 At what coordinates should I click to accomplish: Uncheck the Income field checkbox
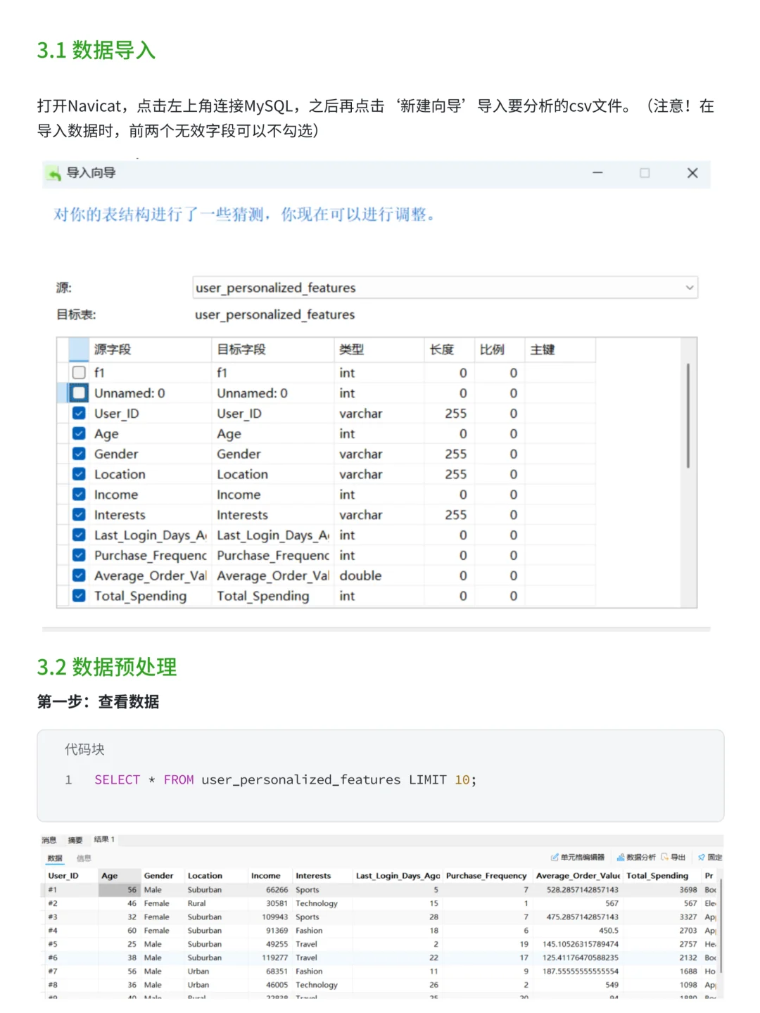click(x=79, y=495)
